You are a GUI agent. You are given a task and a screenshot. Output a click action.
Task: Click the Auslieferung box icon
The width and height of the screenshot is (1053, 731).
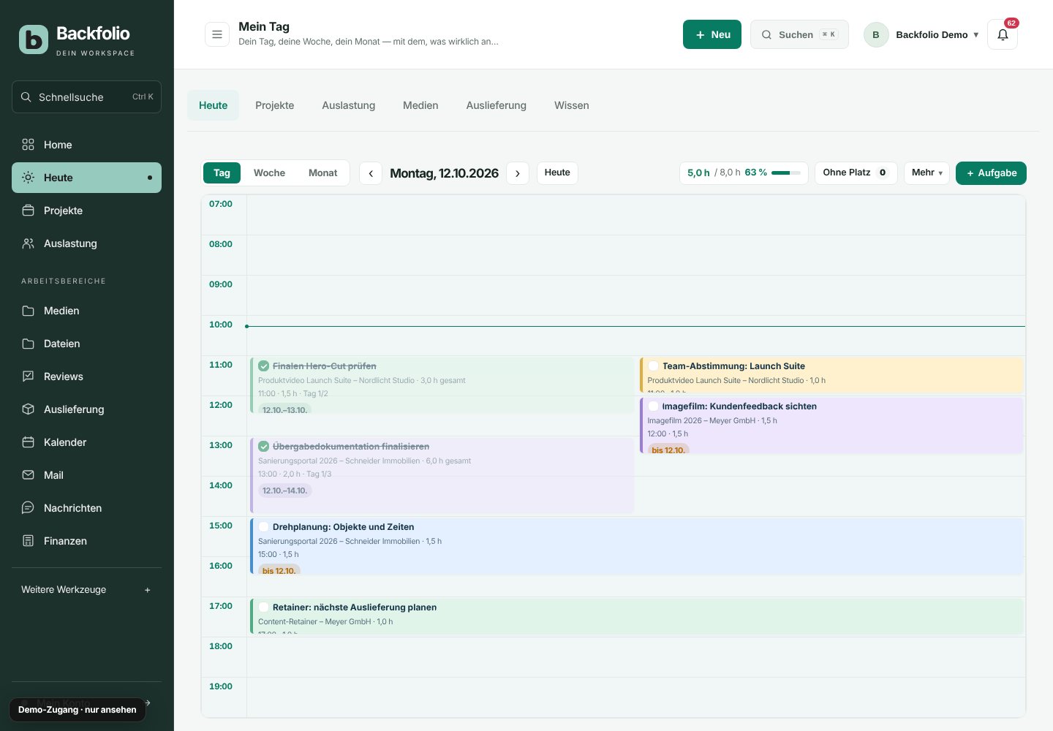tap(29, 409)
